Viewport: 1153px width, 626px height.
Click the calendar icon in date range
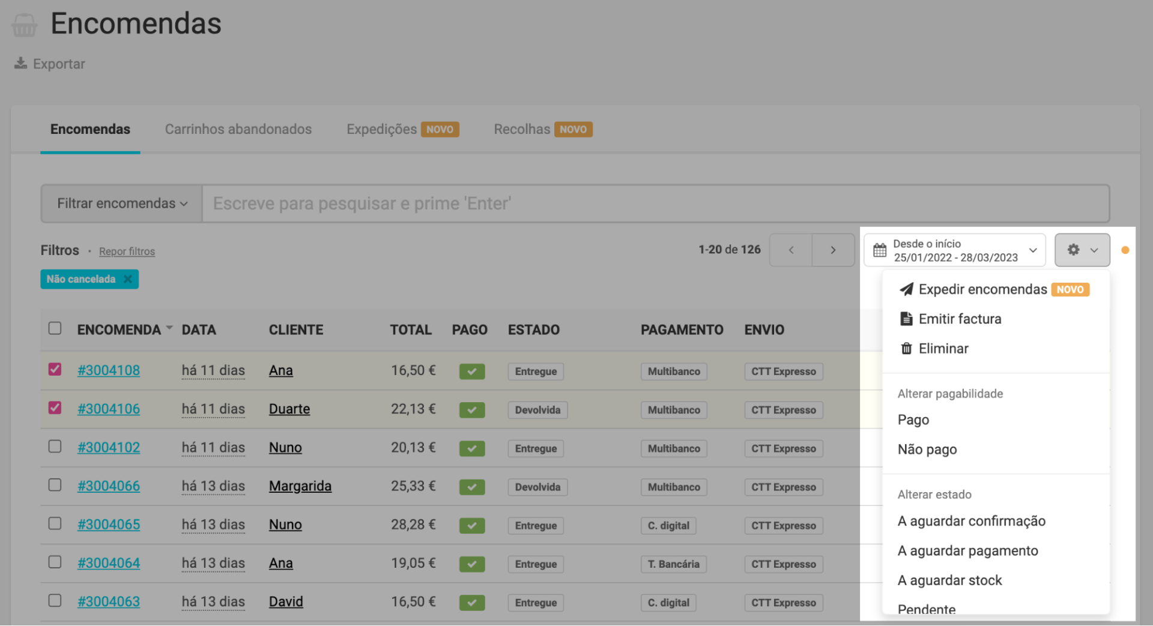880,250
